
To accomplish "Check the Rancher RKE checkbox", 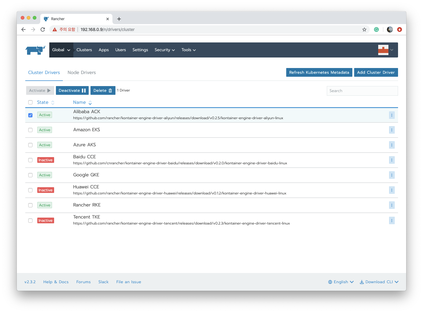I will click(30, 205).
